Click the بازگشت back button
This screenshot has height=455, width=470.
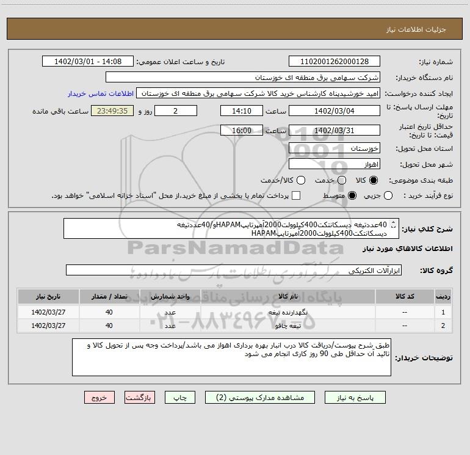(x=140, y=398)
